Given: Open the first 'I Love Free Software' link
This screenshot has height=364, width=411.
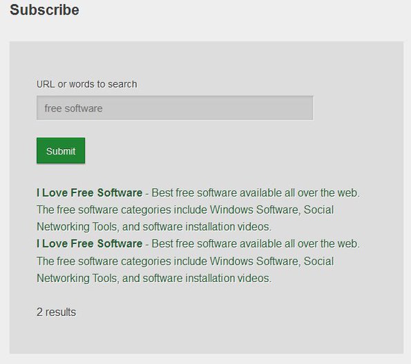Looking at the screenshot, I should point(90,193).
